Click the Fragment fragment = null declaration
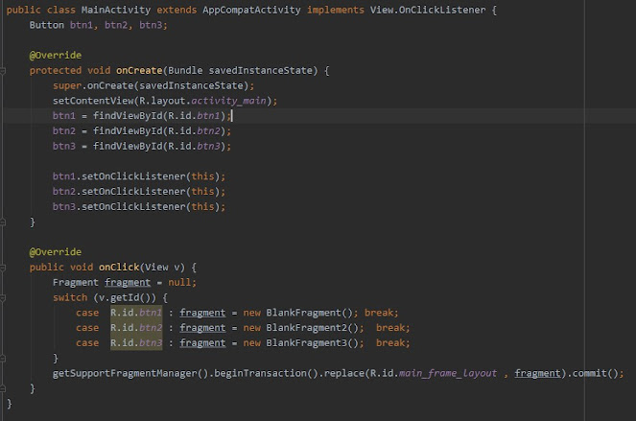Screen dimensions: 636x421 124,282
